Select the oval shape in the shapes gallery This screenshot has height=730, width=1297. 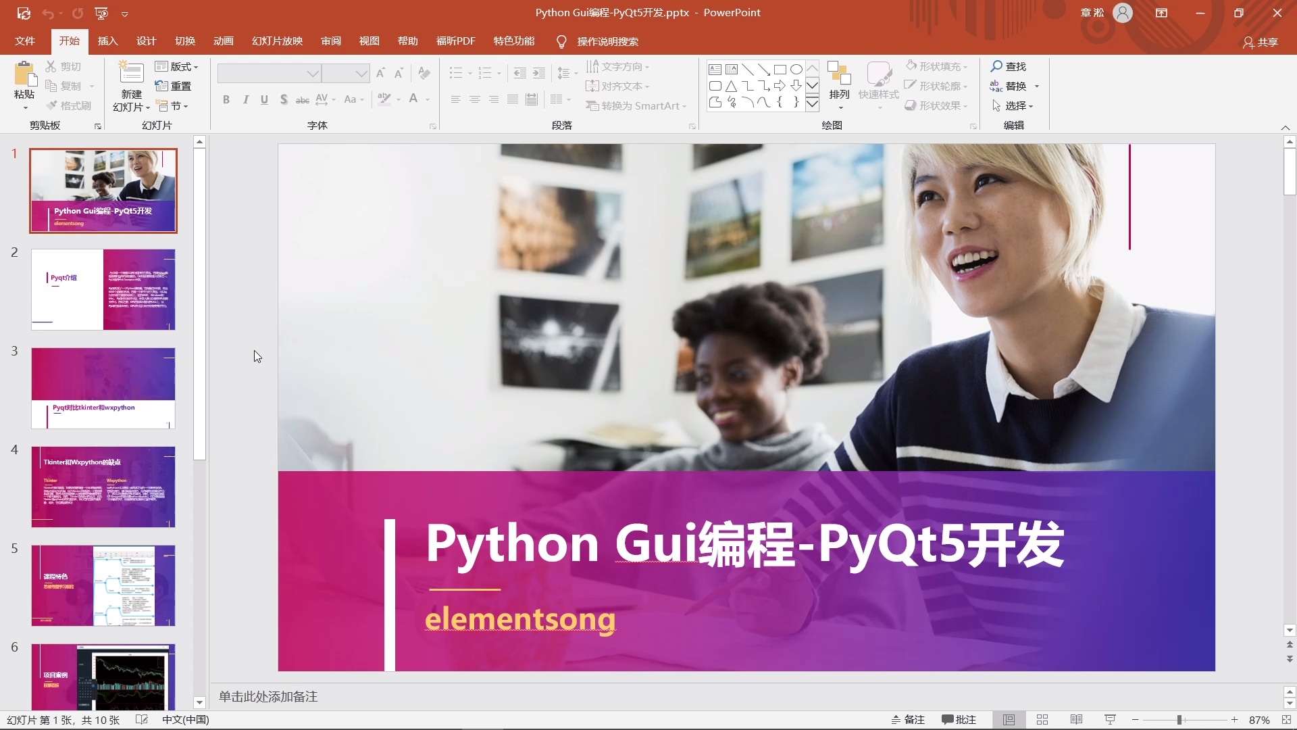point(797,69)
